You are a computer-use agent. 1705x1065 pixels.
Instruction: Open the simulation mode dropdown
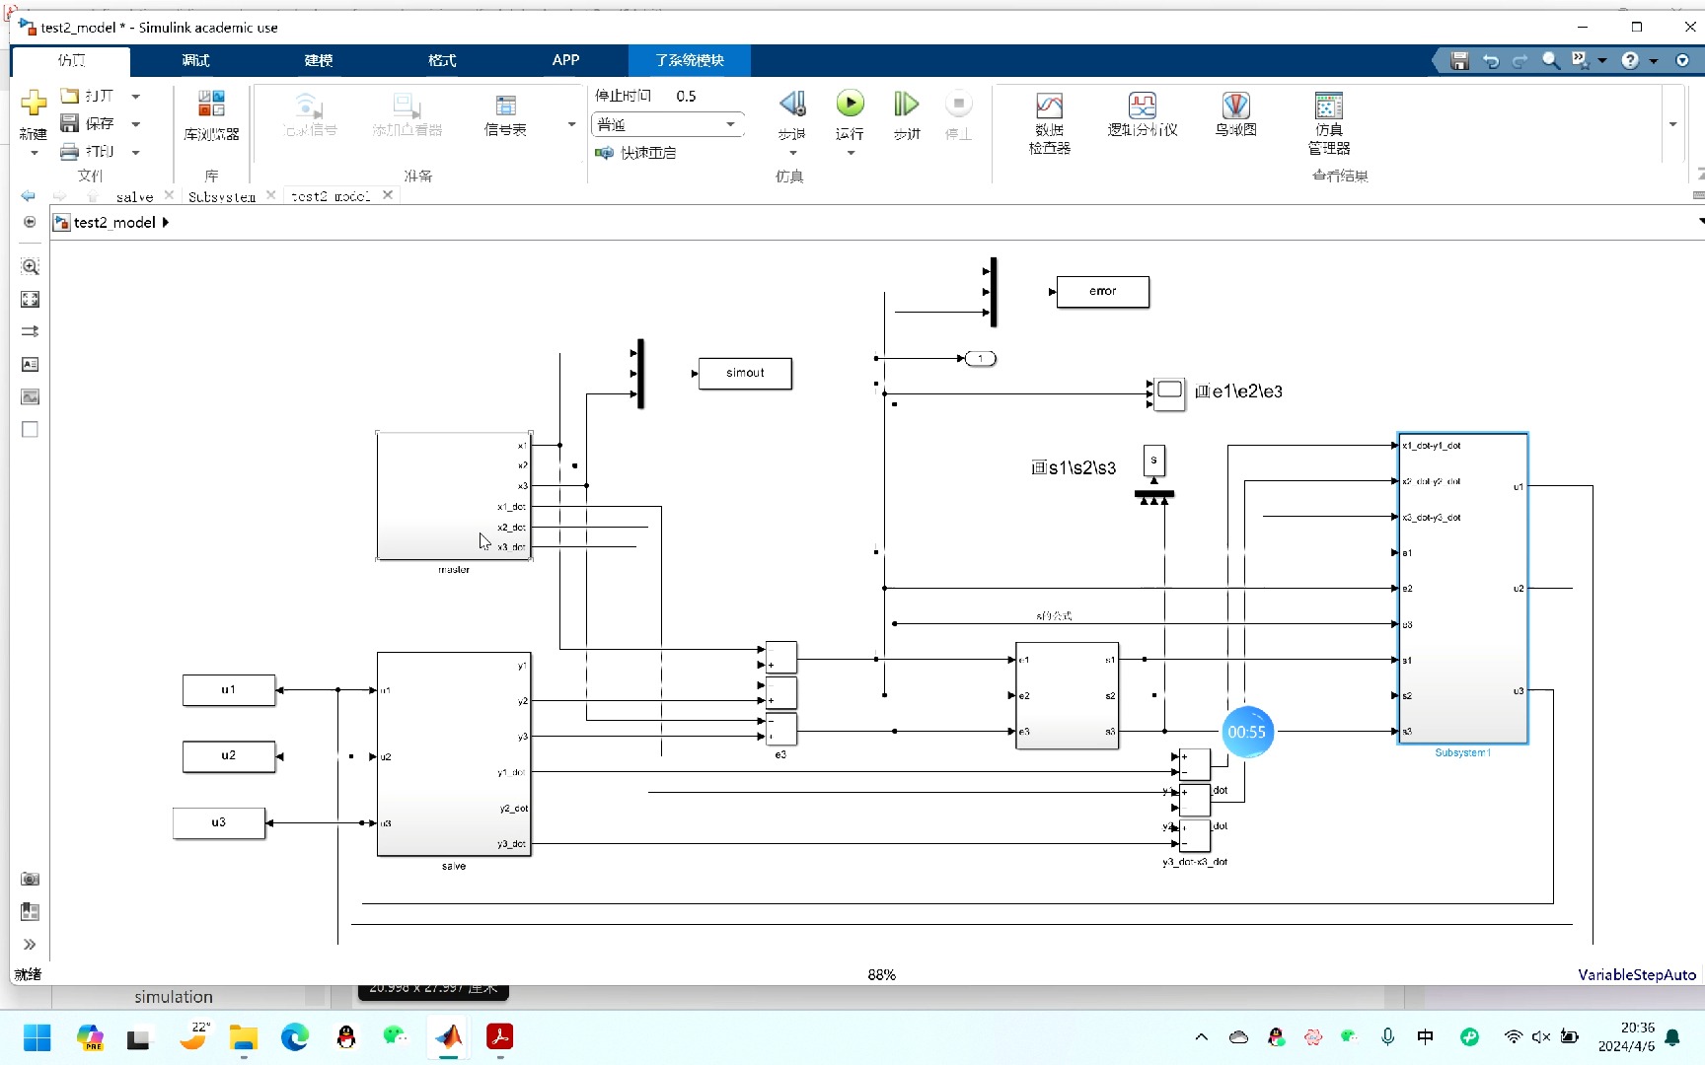click(x=668, y=124)
